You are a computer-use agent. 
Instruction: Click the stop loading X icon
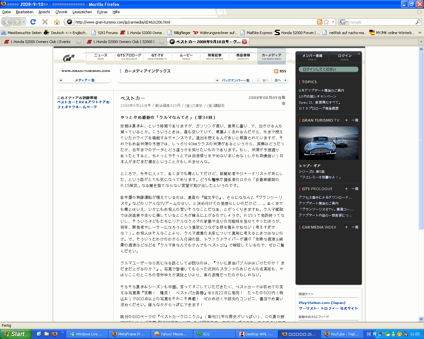click(x=45, y=22)
